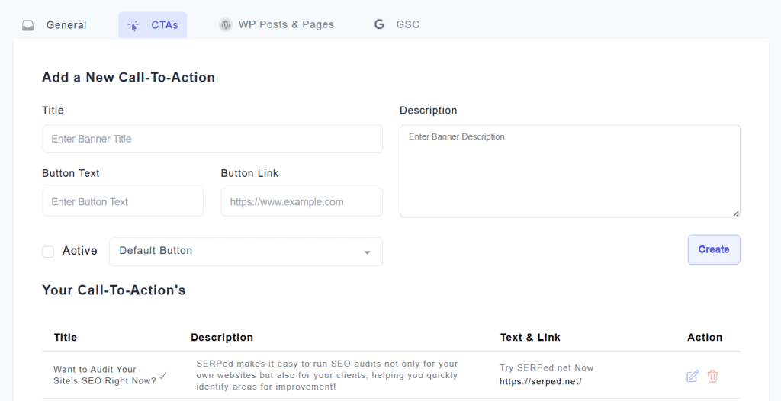
Task: Click the WordPress logo icon
Action: coord(225,24)
